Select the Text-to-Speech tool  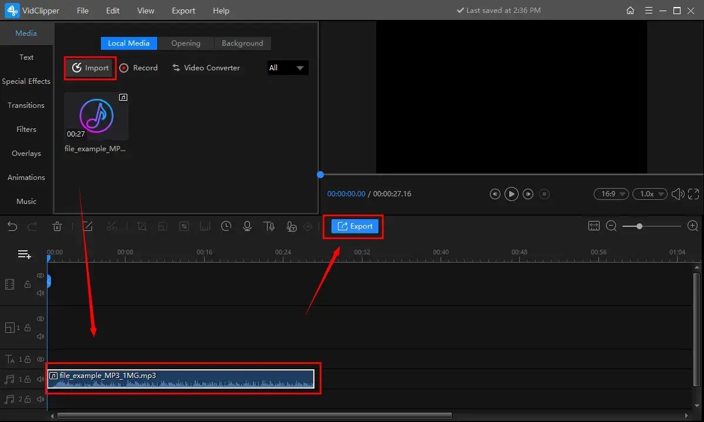pyautogui.click(x=269, y=226)
